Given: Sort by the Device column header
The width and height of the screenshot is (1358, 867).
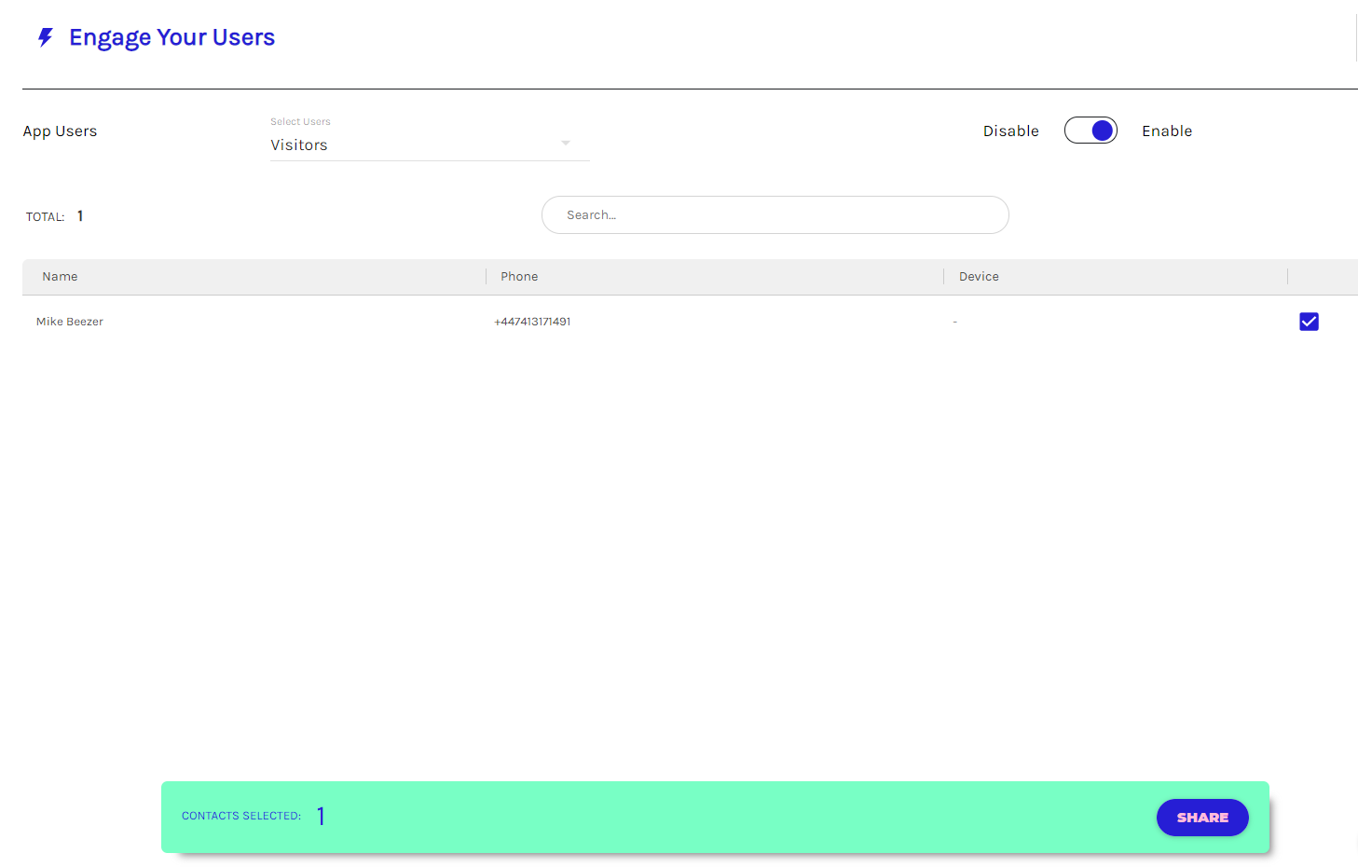Looking at the screenshot, I should (x=979, y=277).
